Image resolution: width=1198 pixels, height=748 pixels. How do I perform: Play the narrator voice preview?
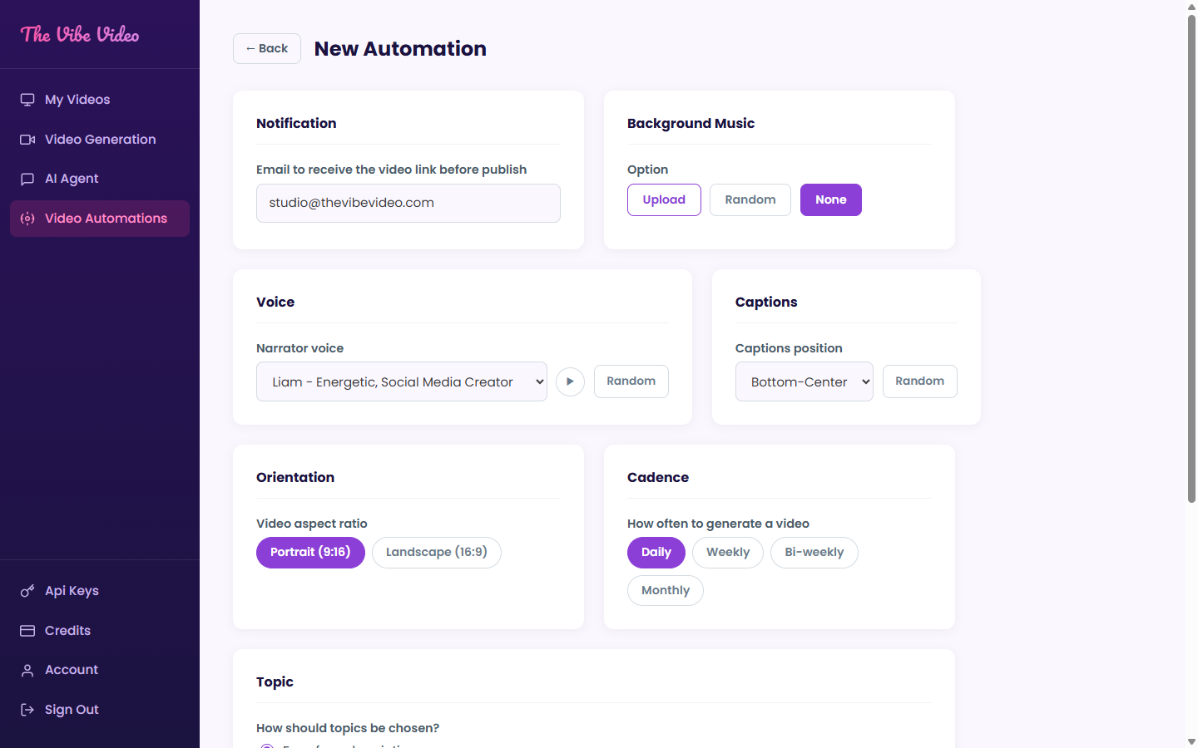pos(570,381)
